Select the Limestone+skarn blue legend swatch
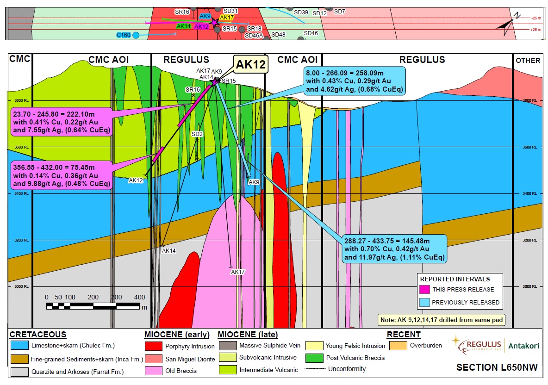This screenshot has height=385, width=548. (x=19, y=346)
